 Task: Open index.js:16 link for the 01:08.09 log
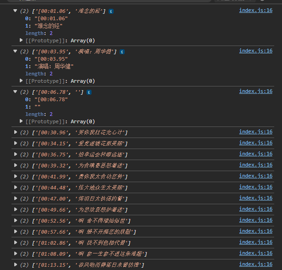click(x=256, y=253)
